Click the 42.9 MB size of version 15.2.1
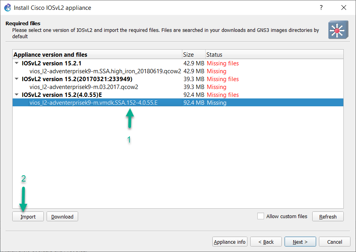356x252 pixels. [194, 63]
